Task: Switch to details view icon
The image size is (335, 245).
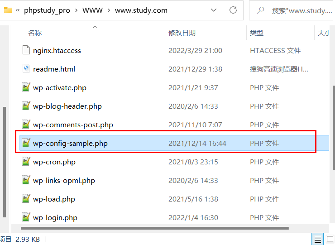Action: tap(317, 239)
